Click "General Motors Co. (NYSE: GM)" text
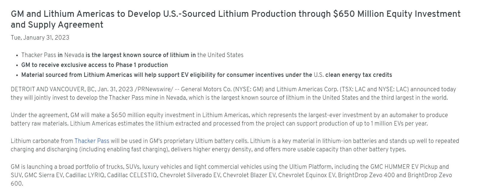 [222, 89]
